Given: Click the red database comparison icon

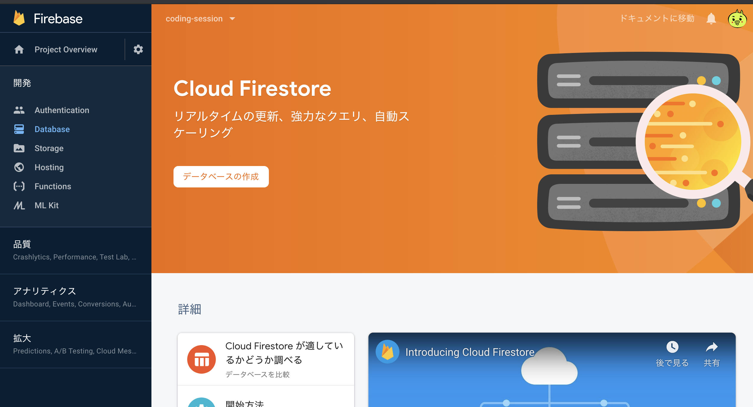Looking at the screenshot, I should tap(202, 359).
